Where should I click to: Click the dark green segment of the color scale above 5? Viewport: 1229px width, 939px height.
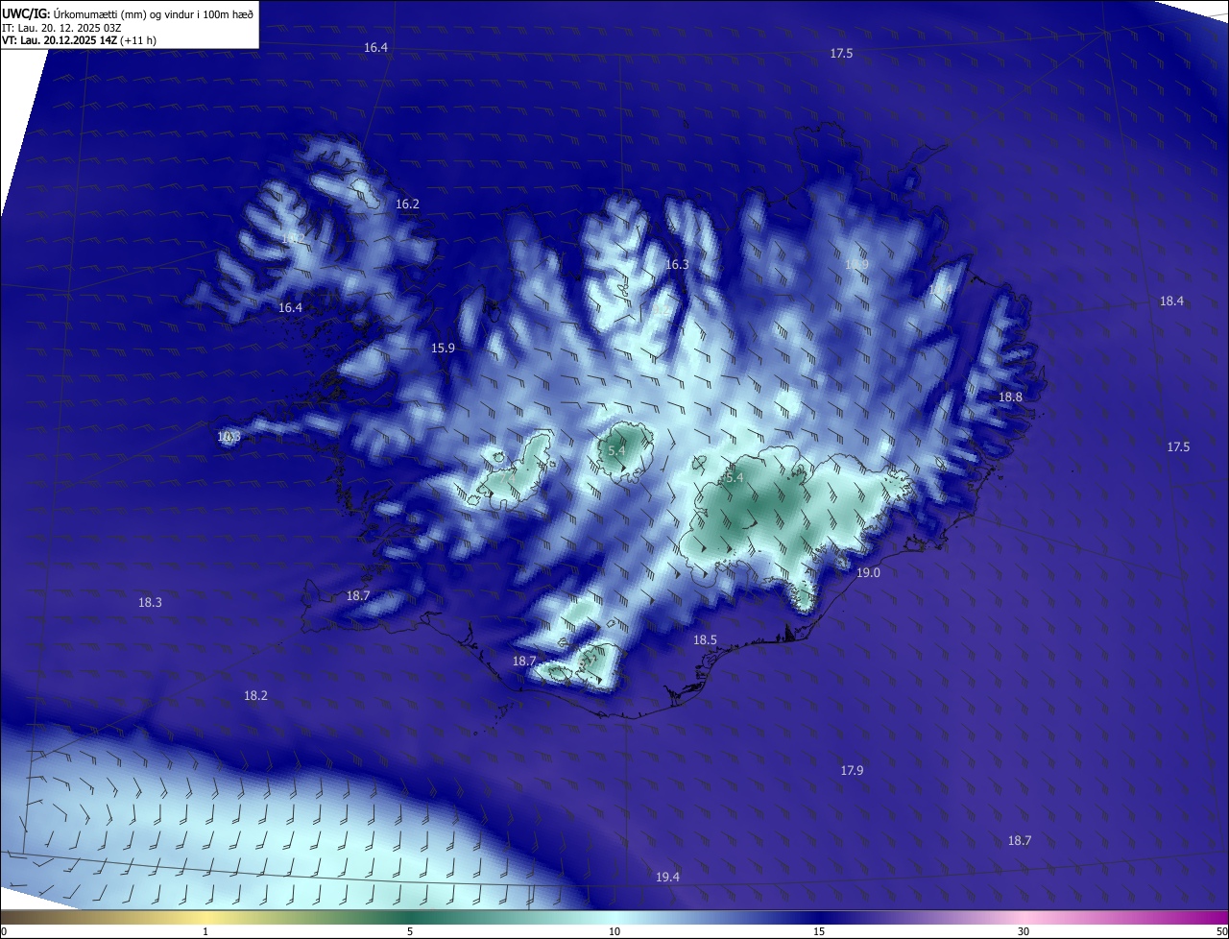point(410,917)
